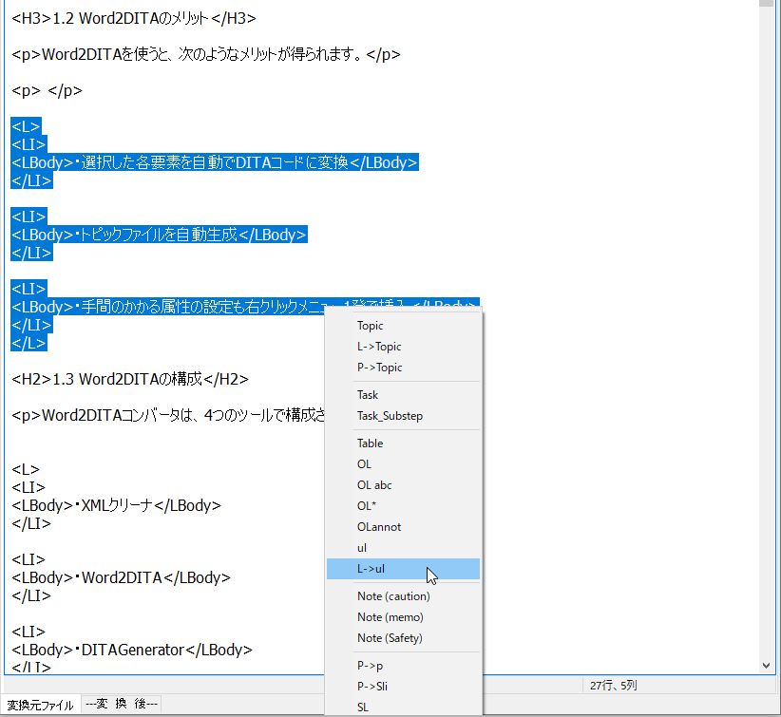Viewport: 781px width, 717px height.
Task: Click the LBody line ・Word2DITA
Action: [121, 577]
